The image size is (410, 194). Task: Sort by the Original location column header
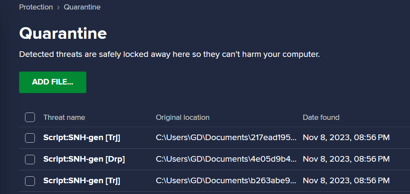click(182, 117)
